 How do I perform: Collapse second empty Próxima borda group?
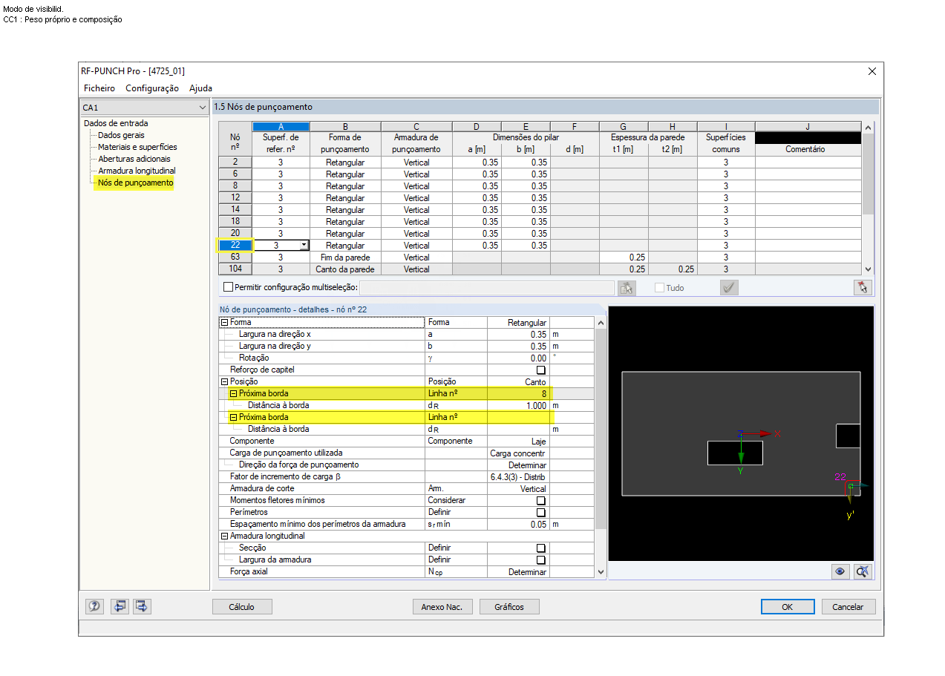[x=233, y=418]
